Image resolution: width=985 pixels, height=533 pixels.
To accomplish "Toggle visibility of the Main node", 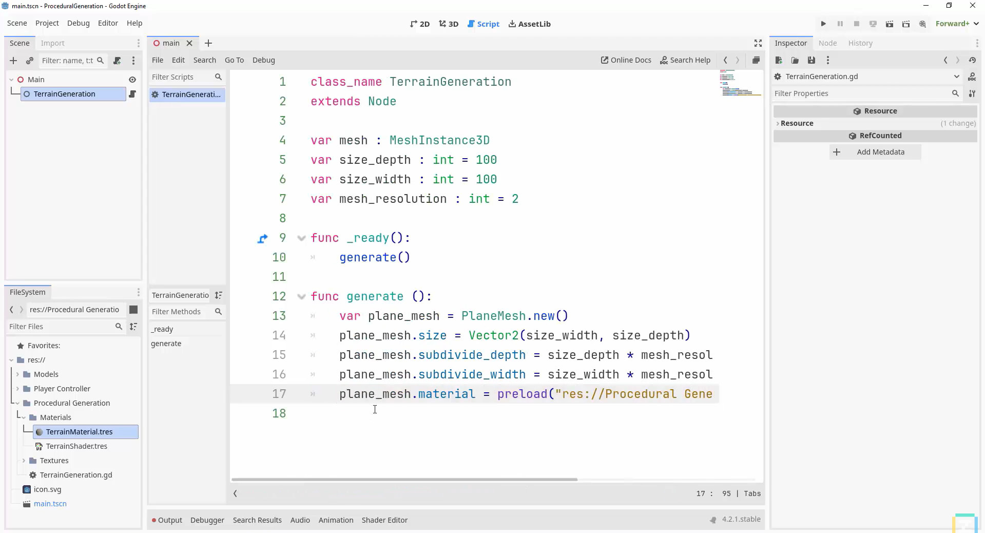I will [132, 80].
